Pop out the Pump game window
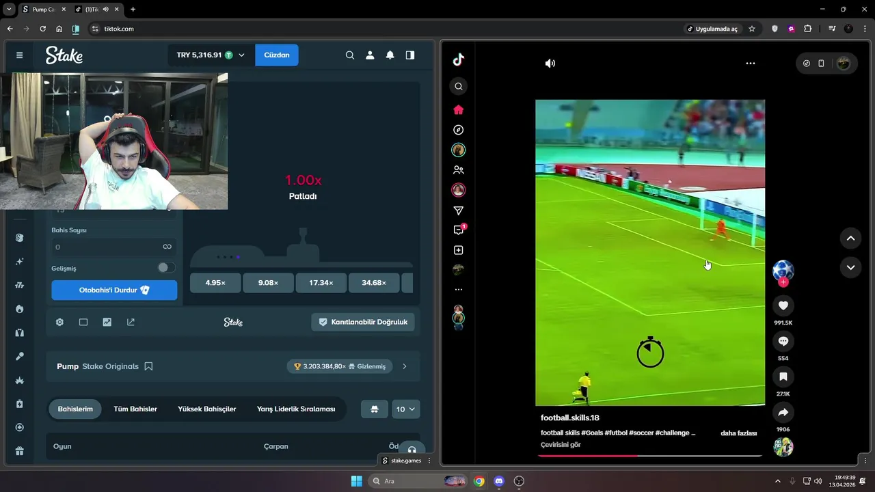The image size is (875, 492). tap(131, 322)
